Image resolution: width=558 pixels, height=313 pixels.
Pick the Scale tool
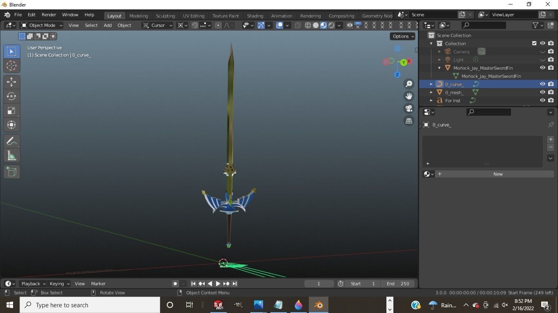(11, 110)
